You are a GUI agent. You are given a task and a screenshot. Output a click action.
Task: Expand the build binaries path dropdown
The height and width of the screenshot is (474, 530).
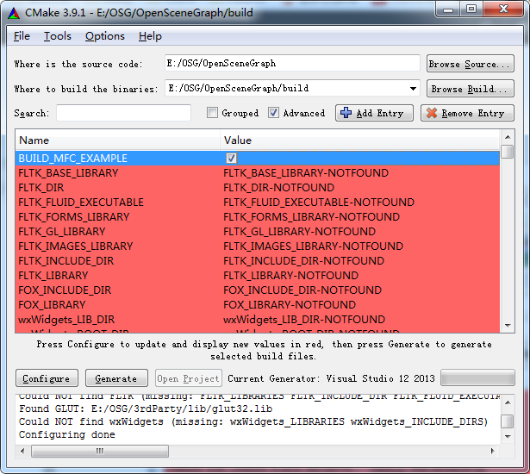point(413,88)
